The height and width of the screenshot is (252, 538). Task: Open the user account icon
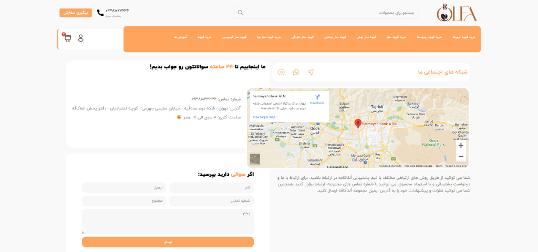click(x=80, y=38)
